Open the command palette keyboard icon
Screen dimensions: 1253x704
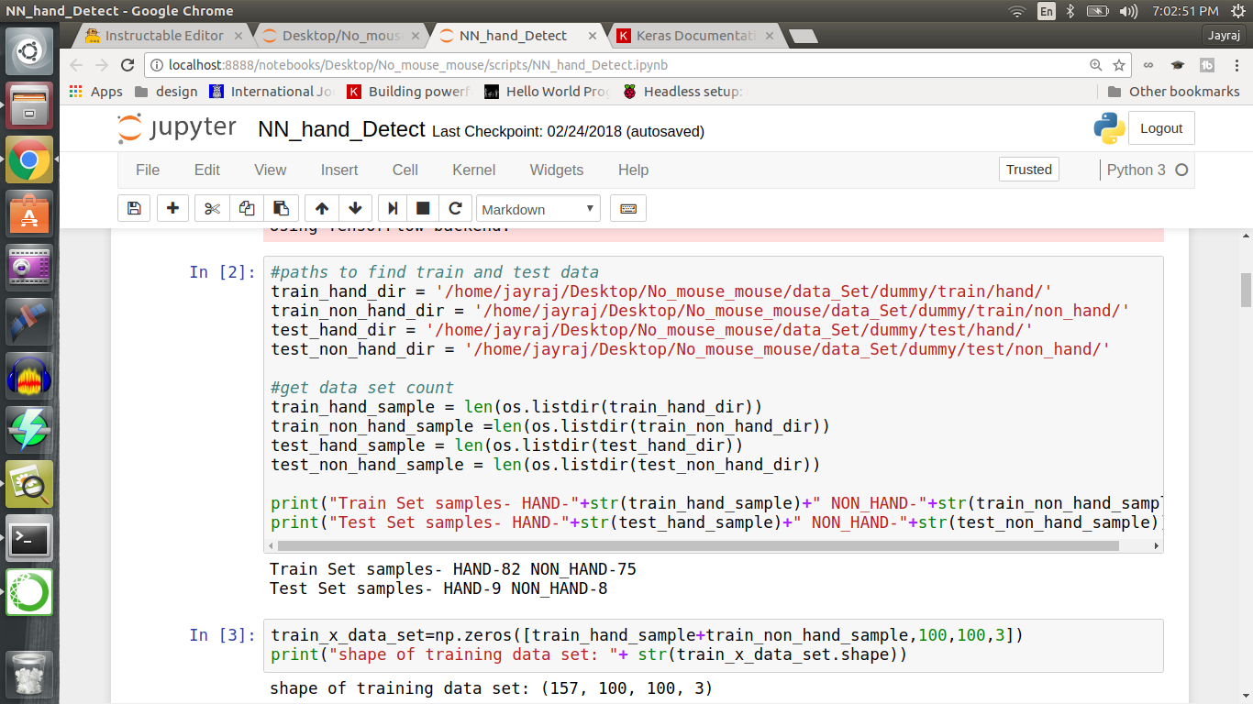click(628, 208)
